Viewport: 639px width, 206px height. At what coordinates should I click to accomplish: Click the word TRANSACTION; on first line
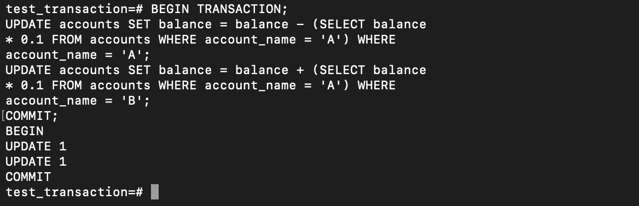242,9
